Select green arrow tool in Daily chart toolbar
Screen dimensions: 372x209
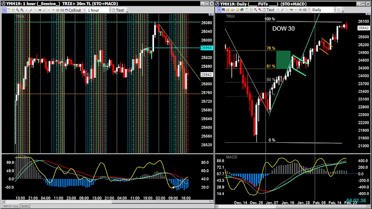[291, 10]
